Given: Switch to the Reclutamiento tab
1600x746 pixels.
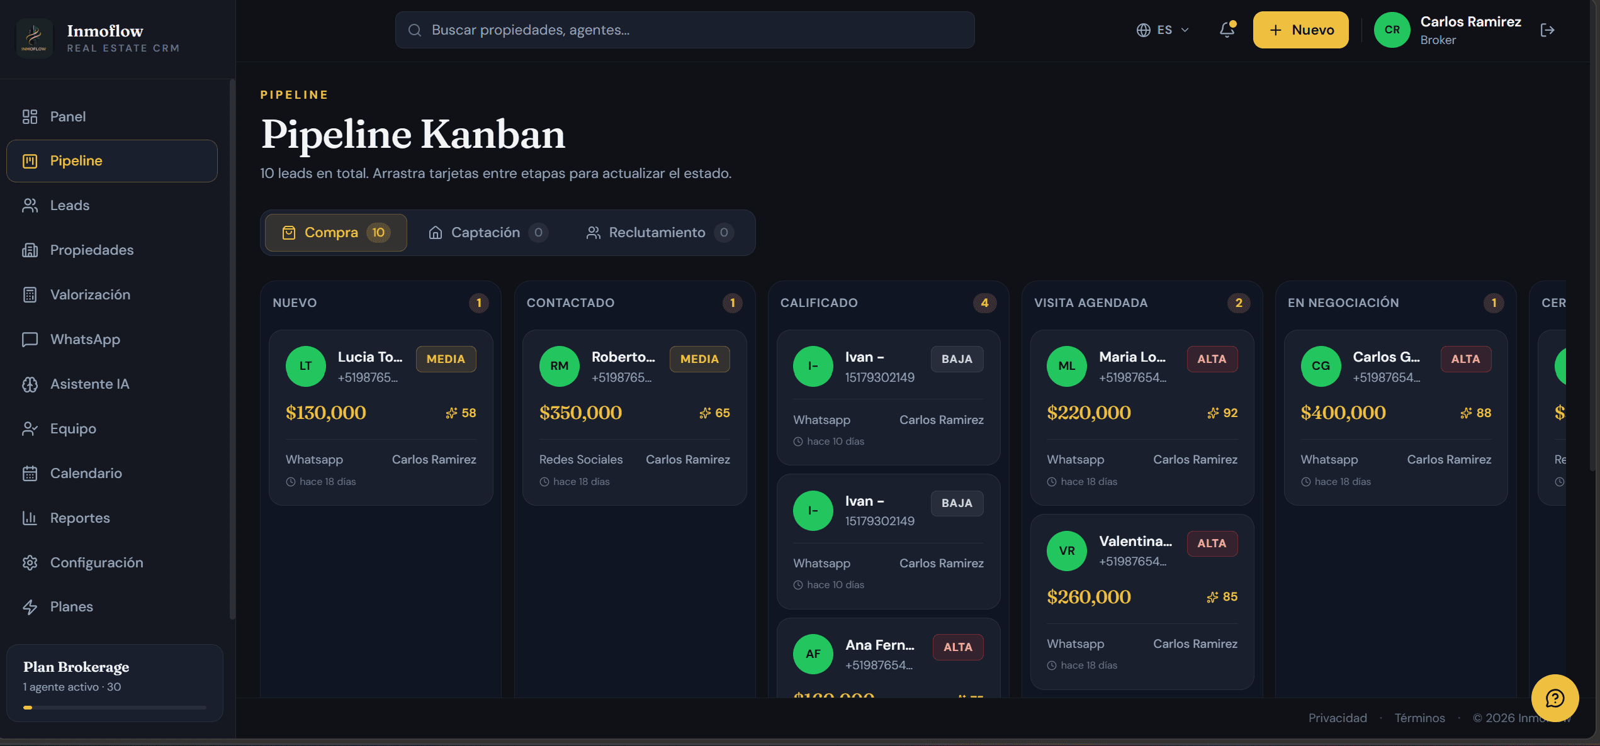Looking at the screenshot, I should click(x=660, y=233).
